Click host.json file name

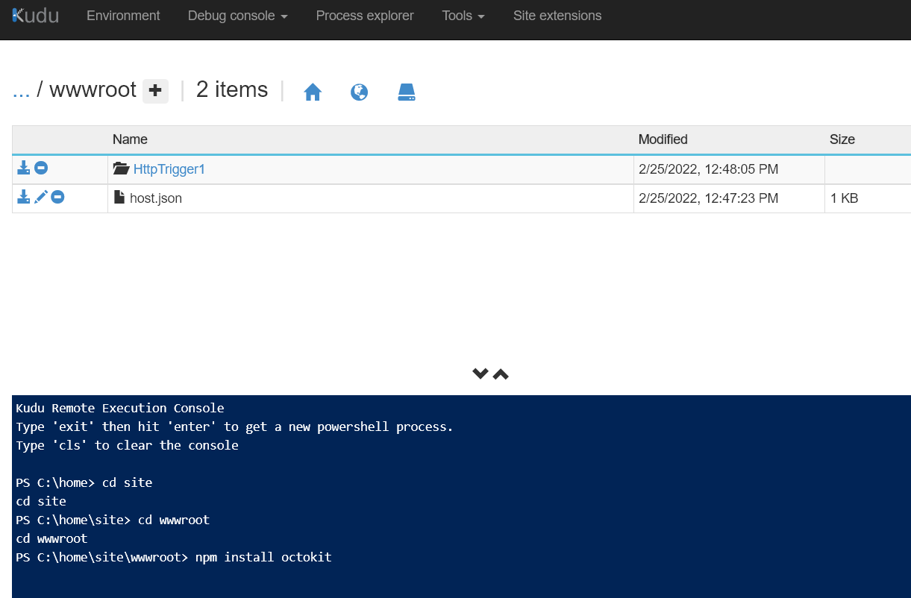pyautogui.click(x=156, y=198)
